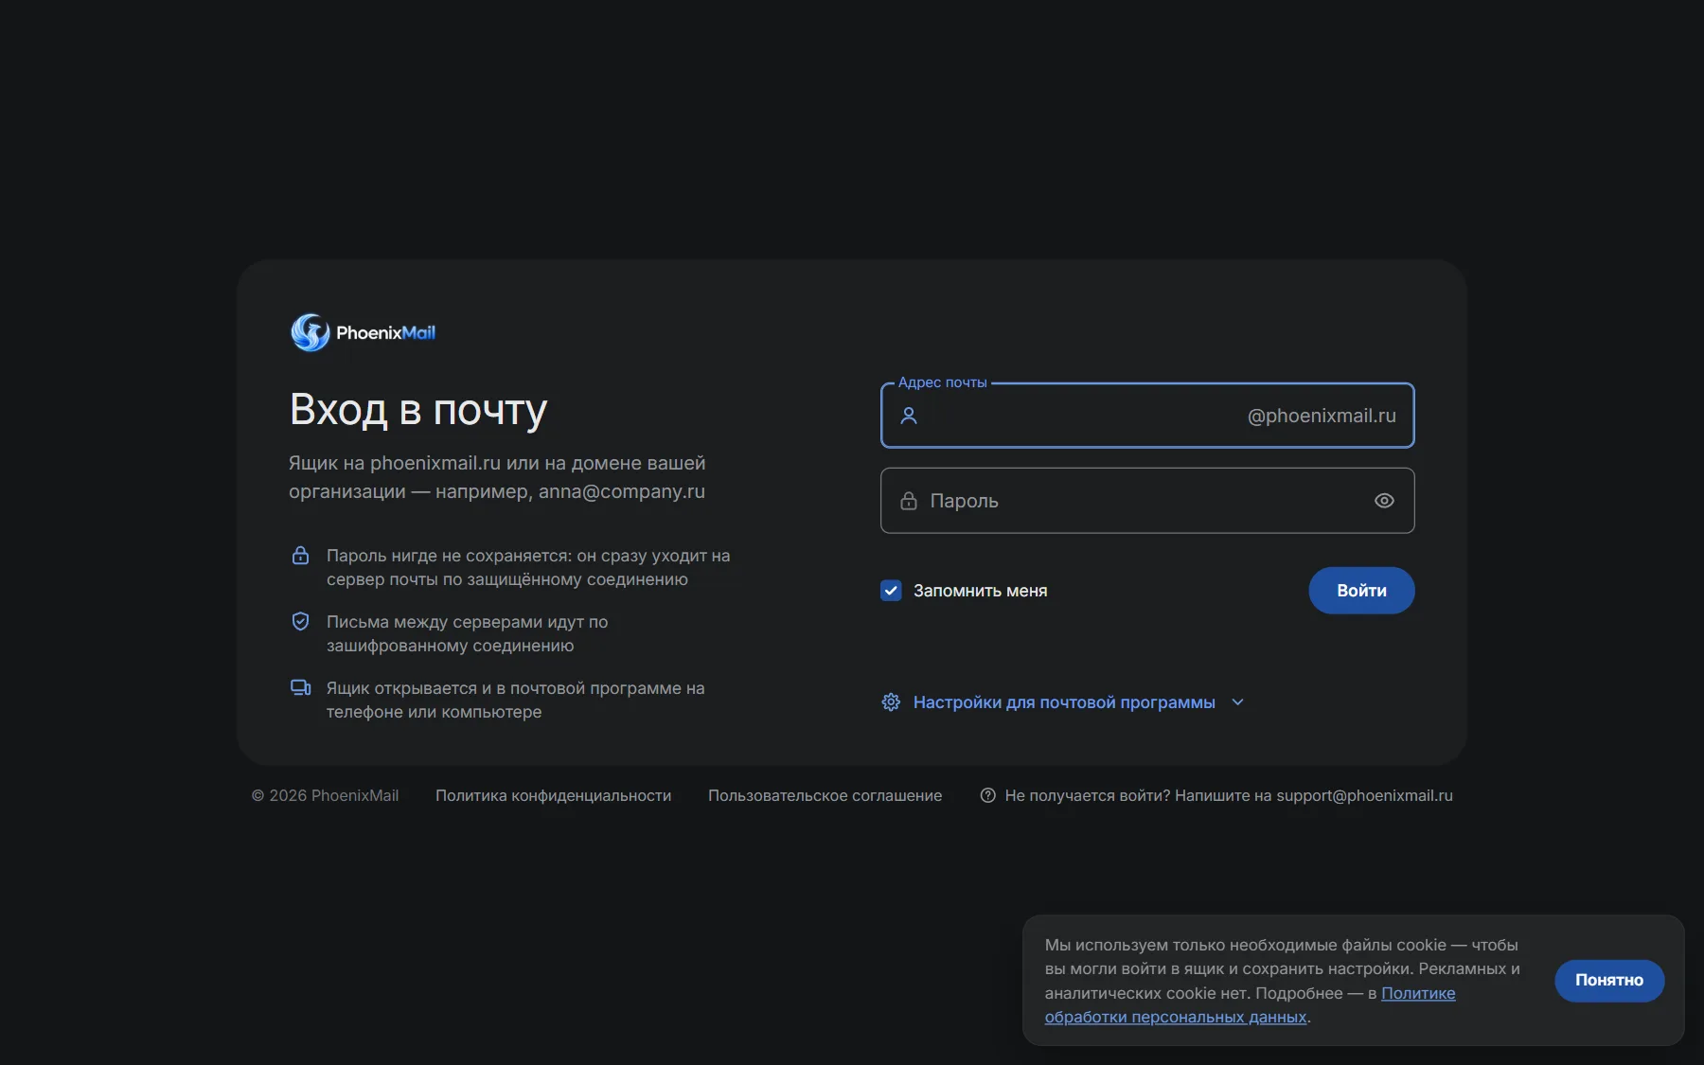Click the gear icon beside mail program settings
Viewport: 1704px width, 1065px height.
(891, 702)
